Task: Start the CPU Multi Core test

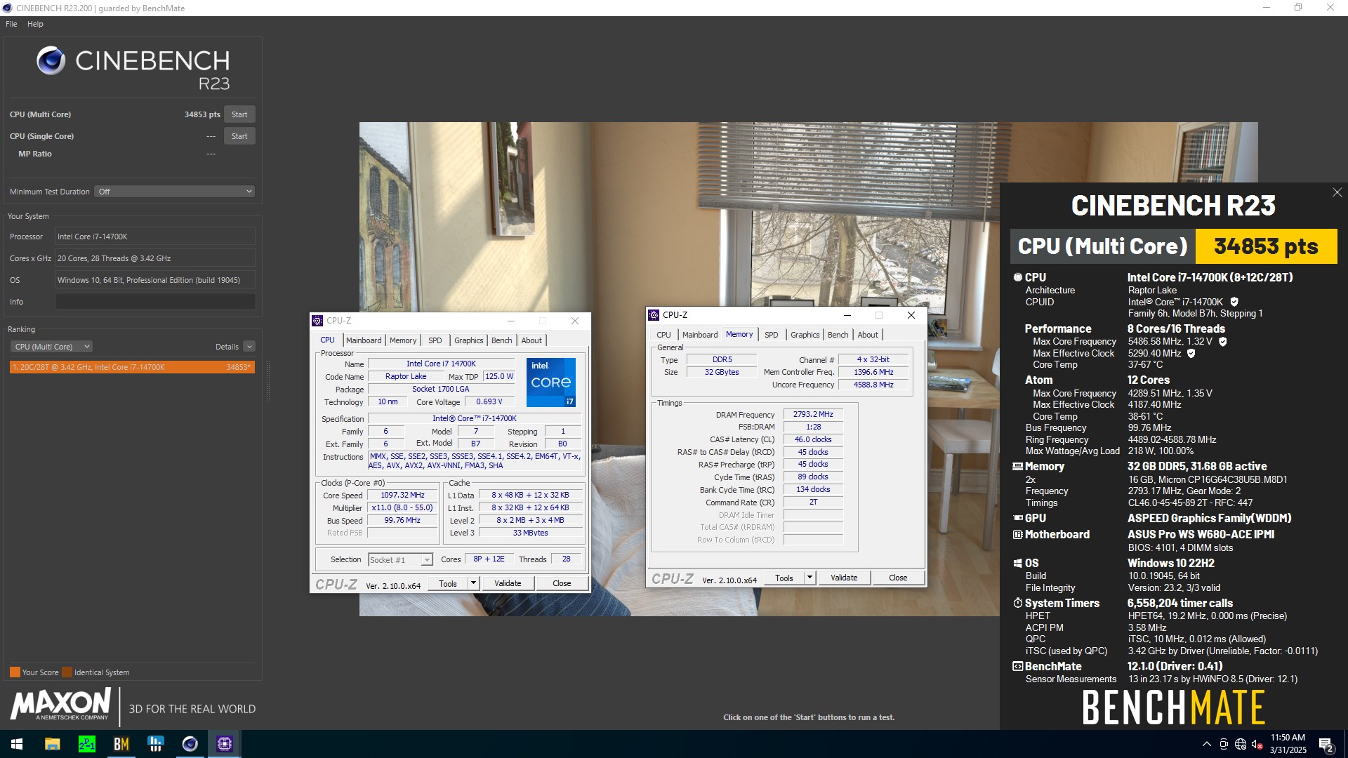Action: (239, 114)
